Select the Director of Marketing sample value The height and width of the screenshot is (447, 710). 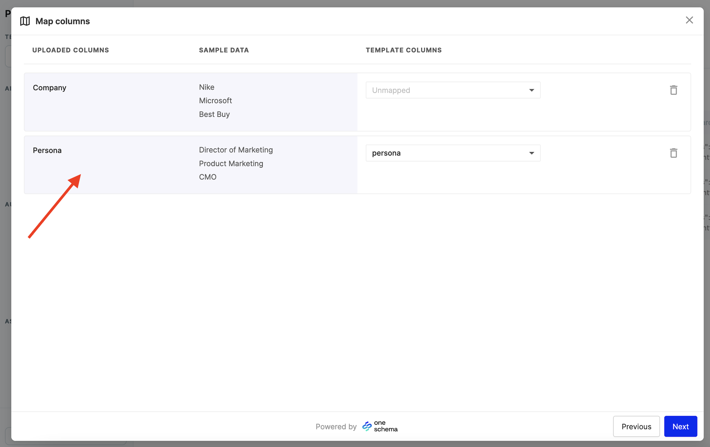point(235,150)
